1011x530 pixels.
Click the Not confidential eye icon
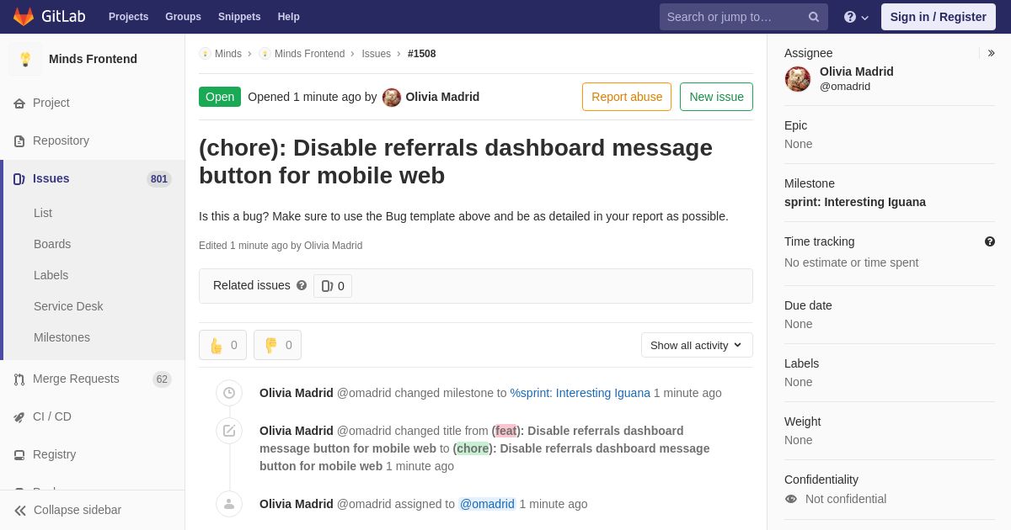click(791, 499)
